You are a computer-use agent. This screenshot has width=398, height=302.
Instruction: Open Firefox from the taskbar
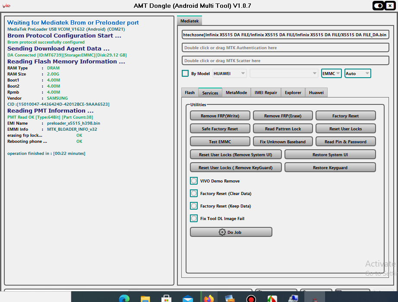209,298
